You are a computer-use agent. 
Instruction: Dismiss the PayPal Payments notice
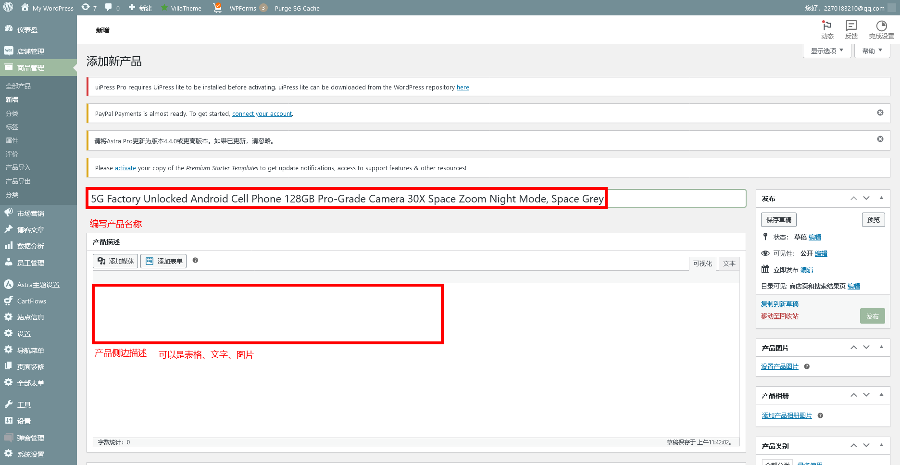(x=880, y=113)
